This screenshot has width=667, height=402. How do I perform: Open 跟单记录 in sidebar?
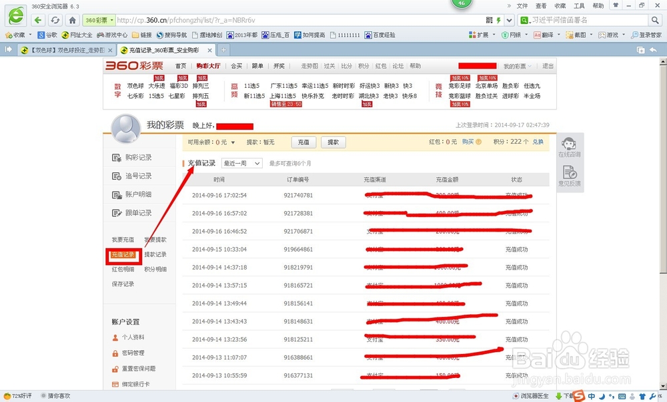132,213
